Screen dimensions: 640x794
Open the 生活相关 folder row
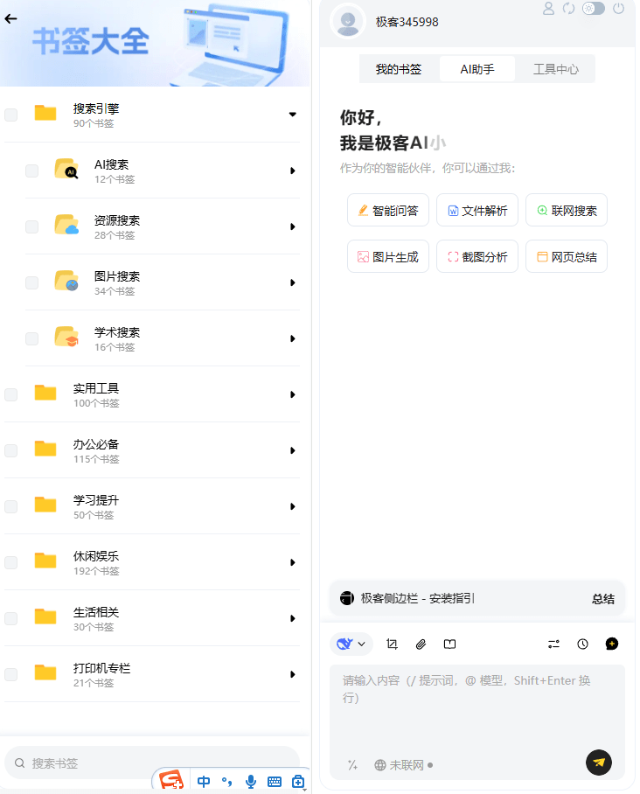click(152, 618)
